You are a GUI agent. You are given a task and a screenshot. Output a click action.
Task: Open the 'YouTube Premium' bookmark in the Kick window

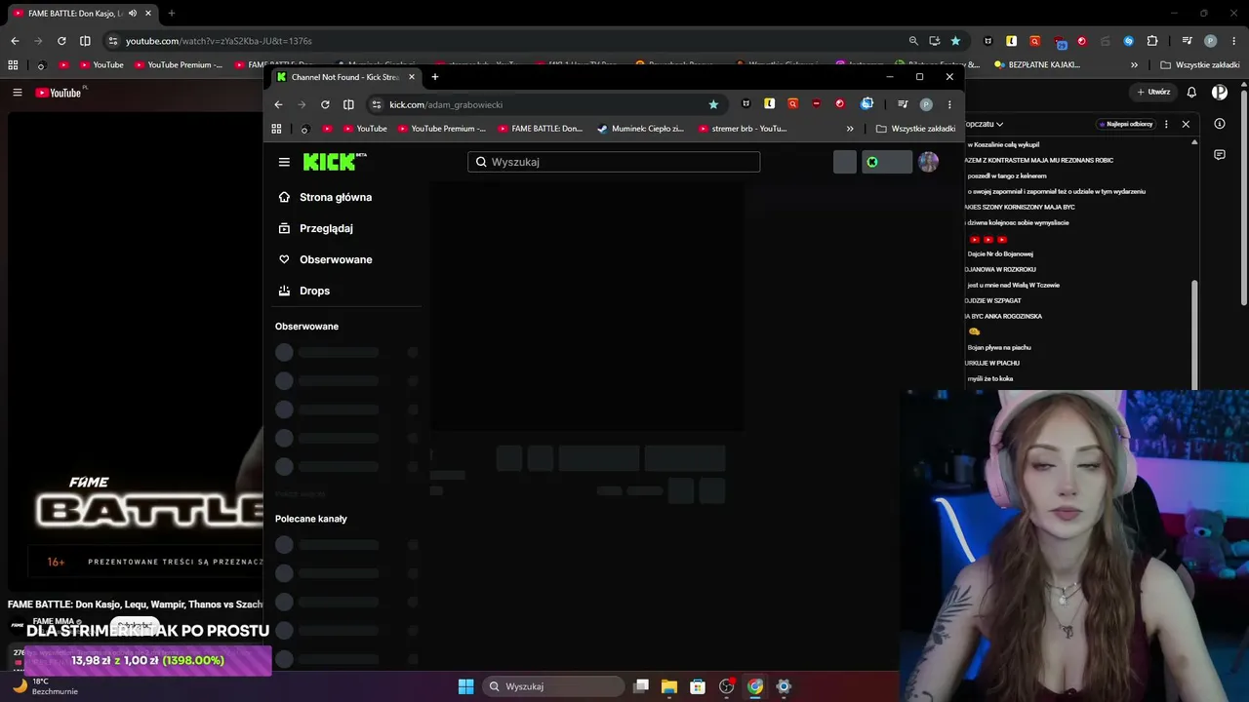pos(440,129)
